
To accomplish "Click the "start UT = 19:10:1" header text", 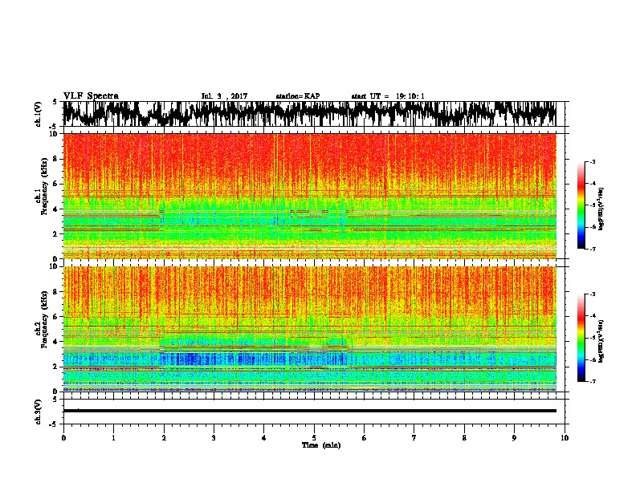I will click(x=388, y=96).
